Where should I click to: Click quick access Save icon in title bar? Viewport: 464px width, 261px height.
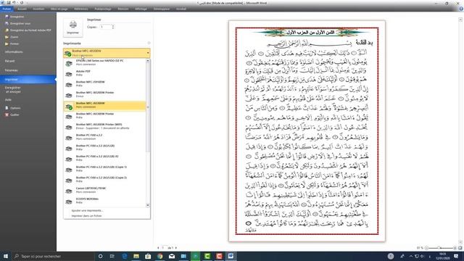9,3
